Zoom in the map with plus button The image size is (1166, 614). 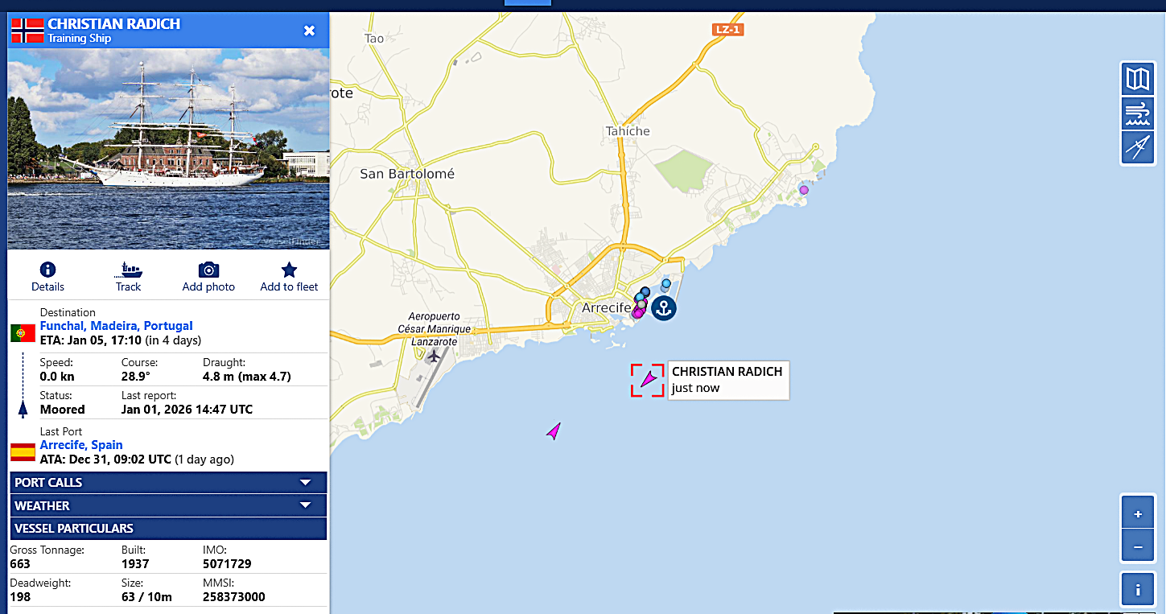click(x=1138, y=513)
